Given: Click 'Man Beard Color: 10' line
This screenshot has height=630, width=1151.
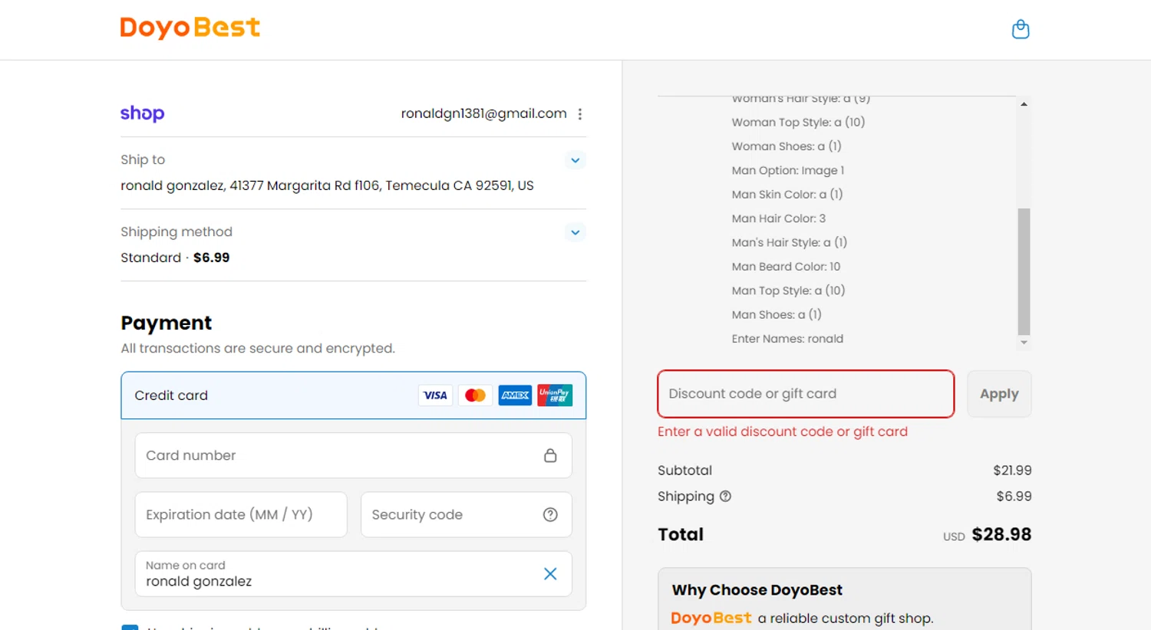Looking at the screenshot, I should click(x=786, y=267).
